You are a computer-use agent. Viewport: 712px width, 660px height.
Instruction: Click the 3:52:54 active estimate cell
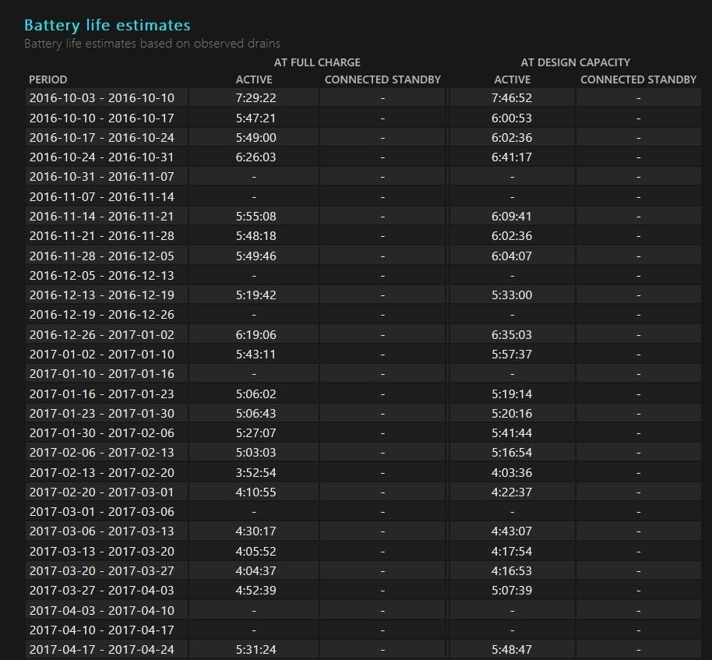coord(254,472)
